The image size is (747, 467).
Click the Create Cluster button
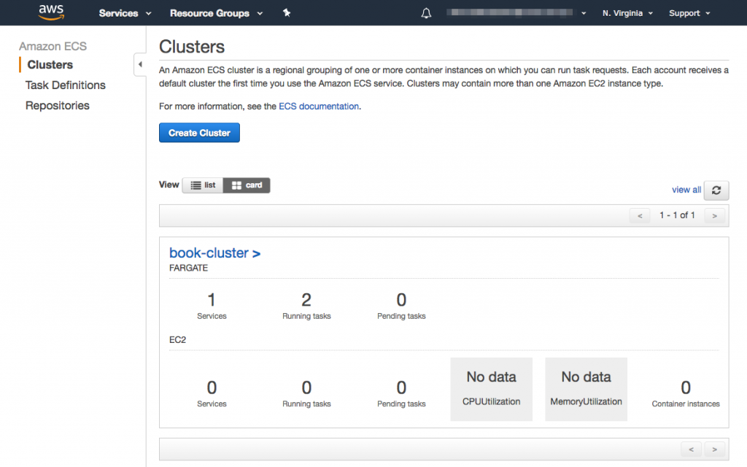tap(199, 133)
